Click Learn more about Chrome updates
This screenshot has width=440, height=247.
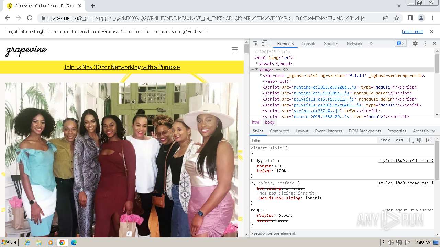(x=412, y=31)
